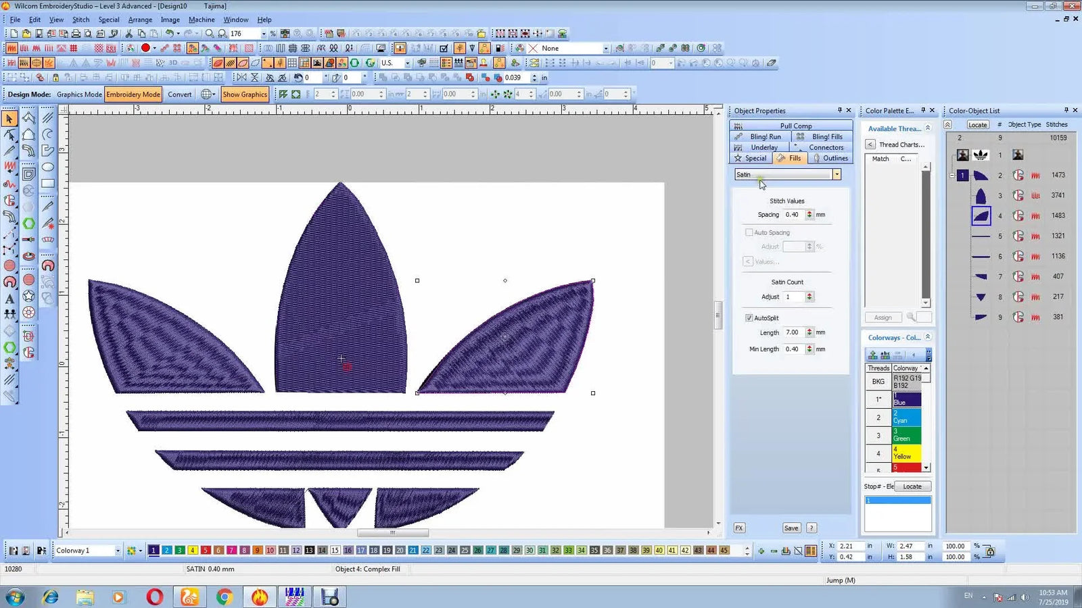Uncheck the AutoSplit checkbox

pos(749,318)
